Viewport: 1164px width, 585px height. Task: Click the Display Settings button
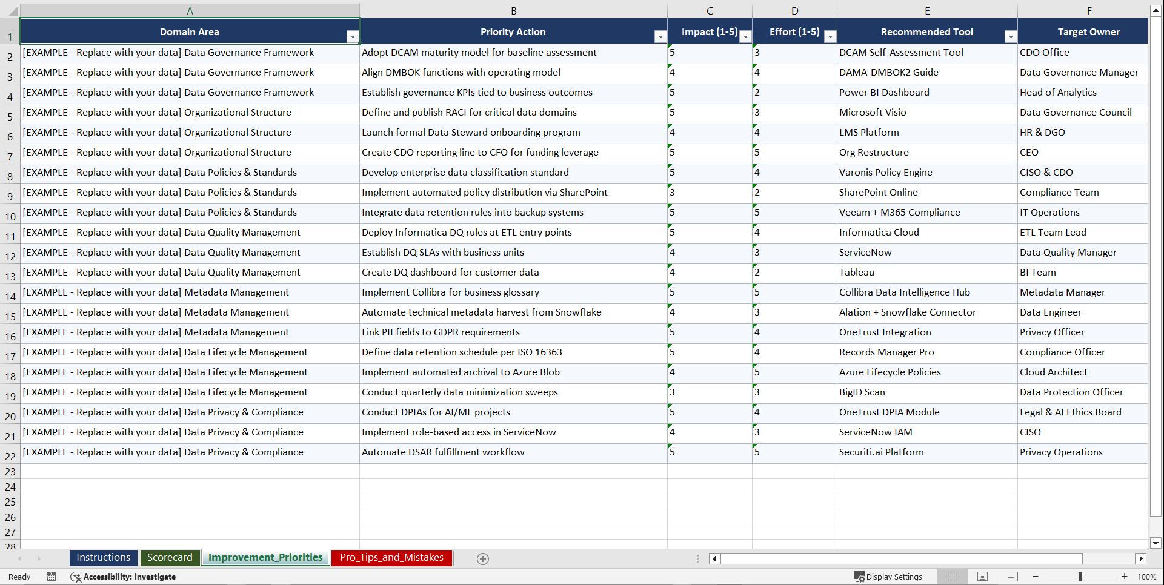click(x=889, y=577)
